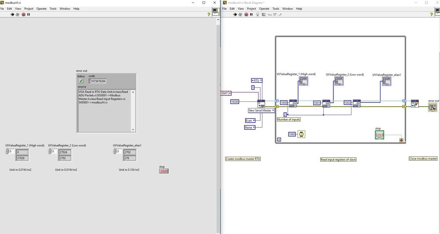
Task: Click the stop terminal in block diagram
Action: coord(379,135)
